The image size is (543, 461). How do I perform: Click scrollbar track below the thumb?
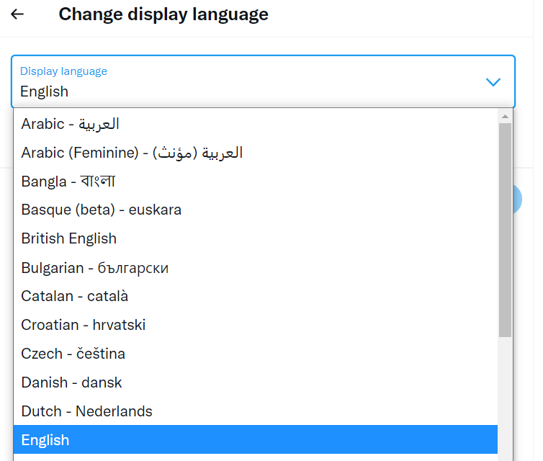point(505,398)
